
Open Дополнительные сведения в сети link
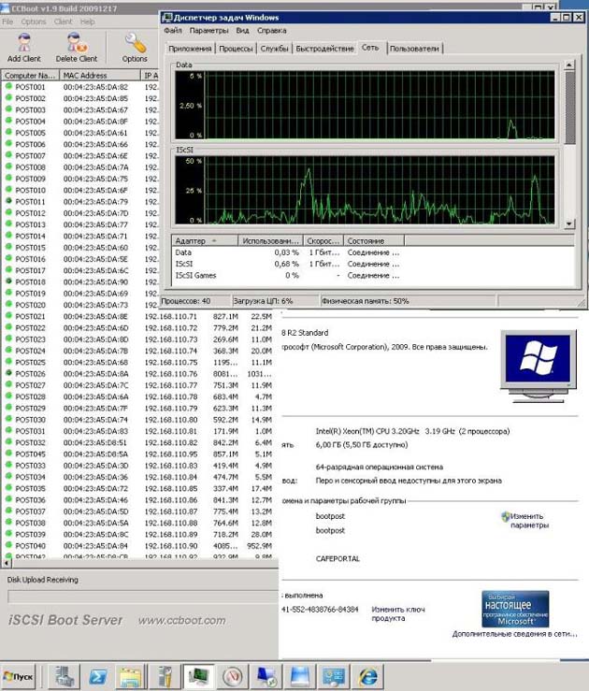coord(514,634)
